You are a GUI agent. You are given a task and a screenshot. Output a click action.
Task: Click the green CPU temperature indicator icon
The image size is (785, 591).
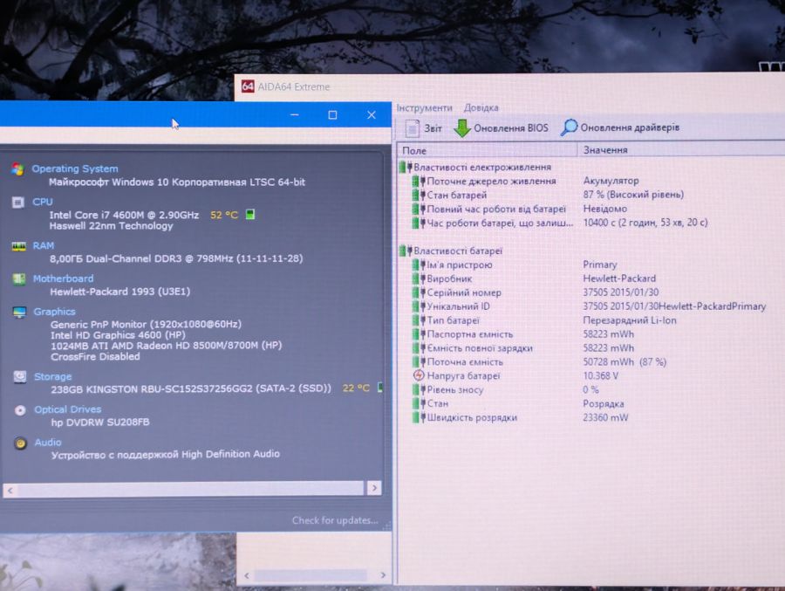[250, 215]
